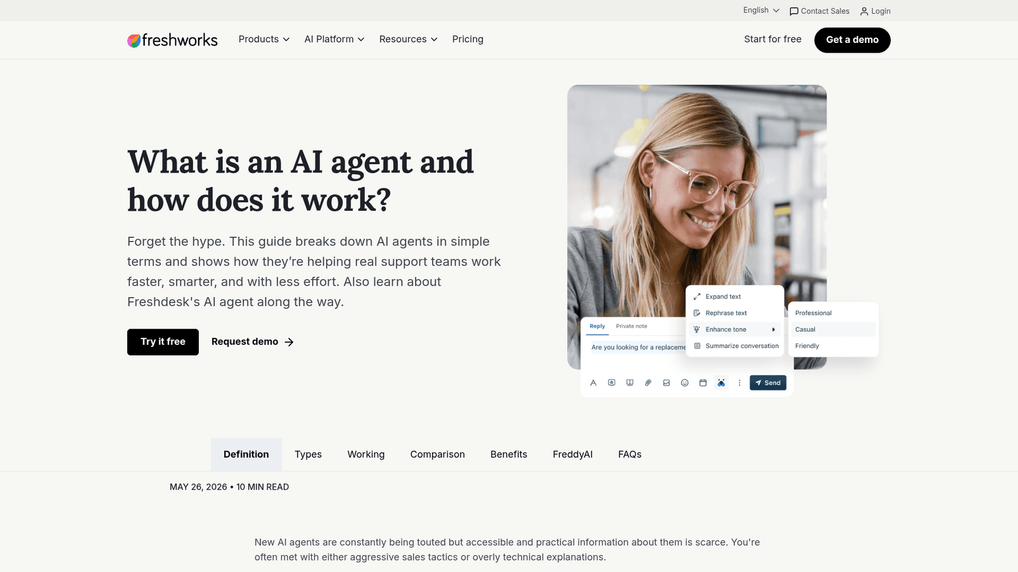The height and width of the screenshot is (572, 1018).
Task: Open the Contact Sales chat icon link
Action: (x=794, y=12)
